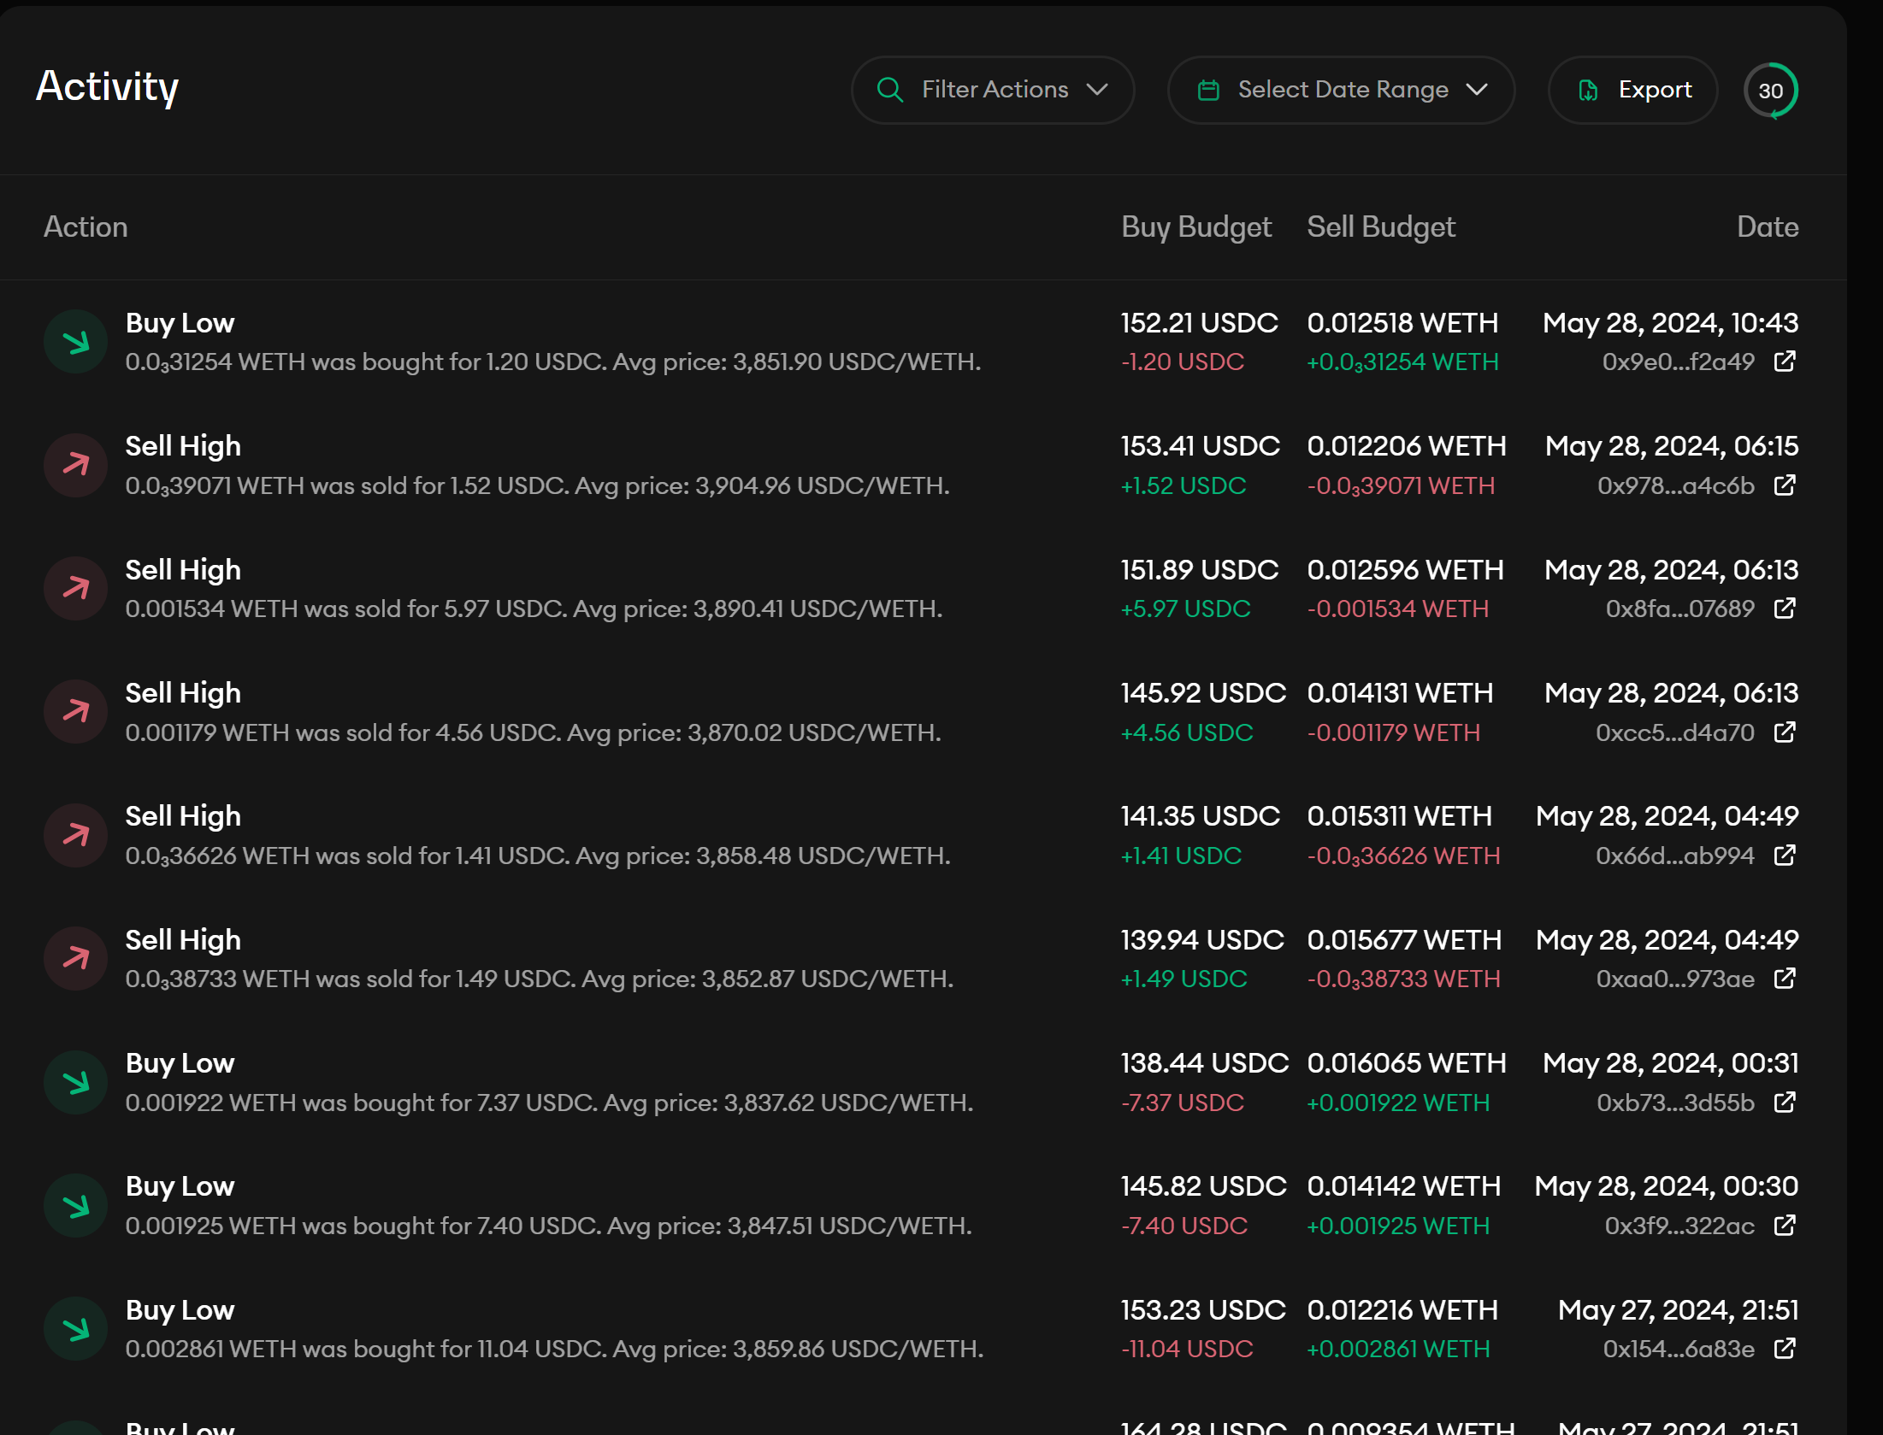Open external link for transaction 0x9e0...f2a49
The width and height of the screenshot is (1883, 1435).
(1785, 362)
